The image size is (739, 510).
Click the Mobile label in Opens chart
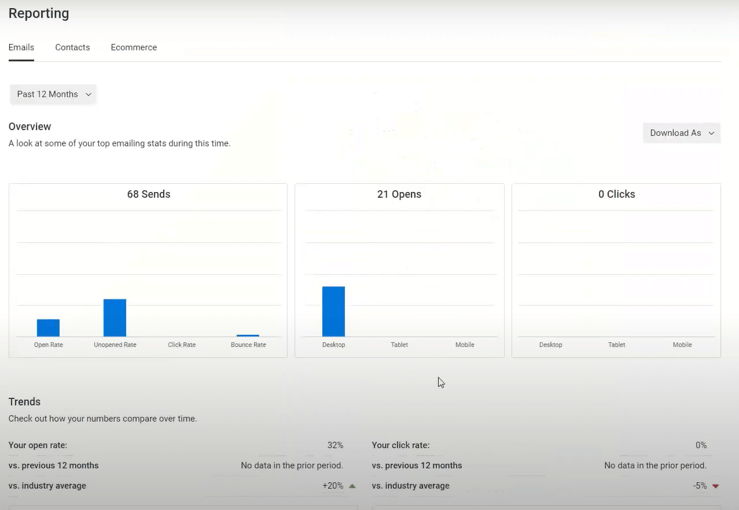[x=465, y=345]
